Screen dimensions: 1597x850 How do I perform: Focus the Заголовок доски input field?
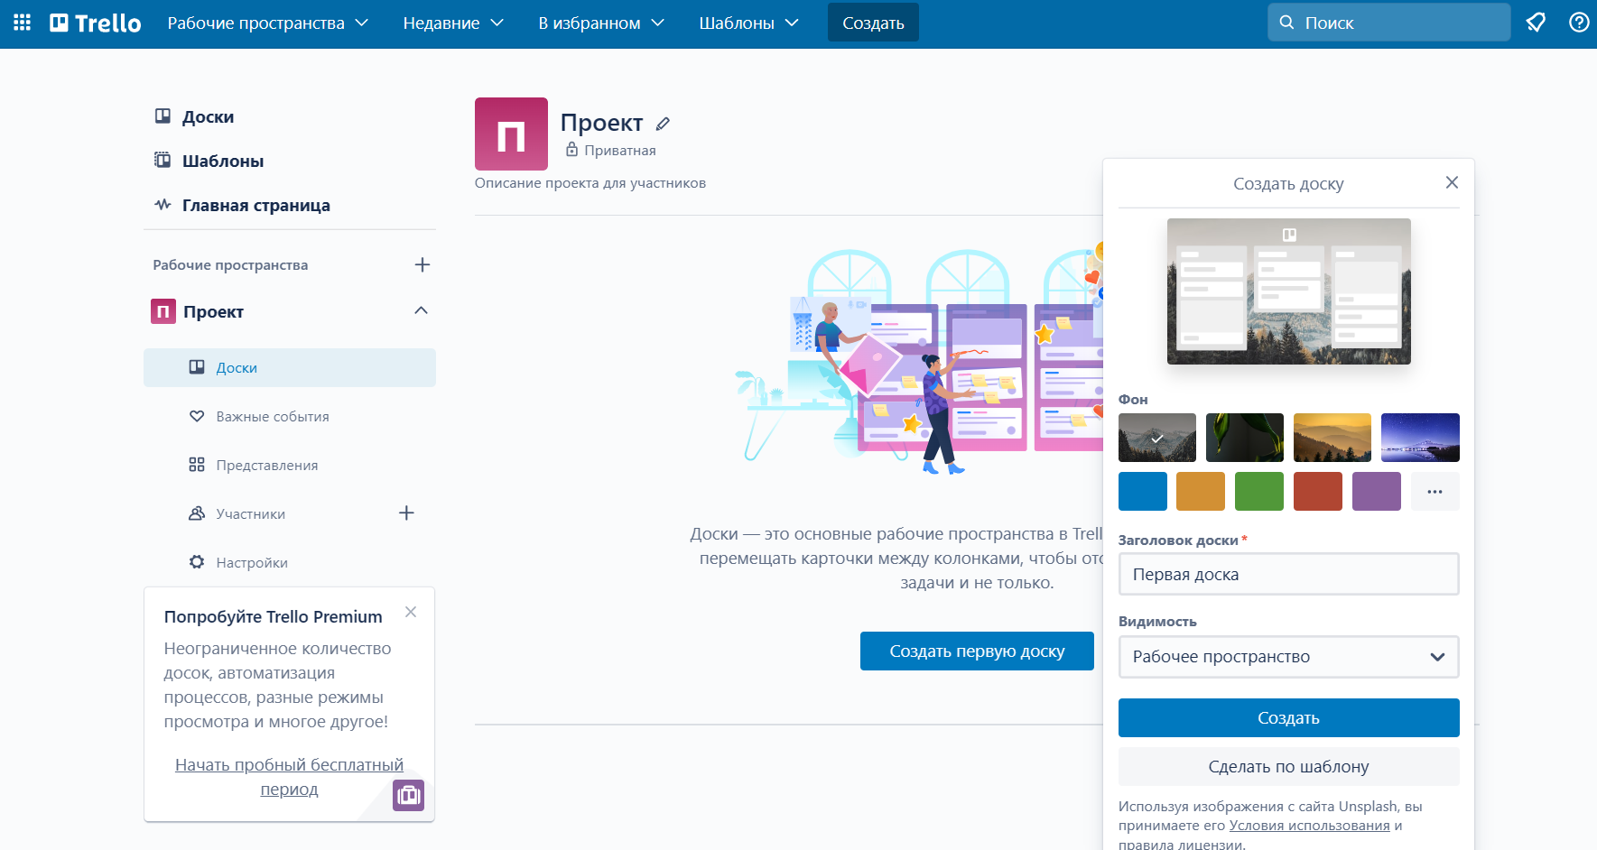tap(1289, 575)
